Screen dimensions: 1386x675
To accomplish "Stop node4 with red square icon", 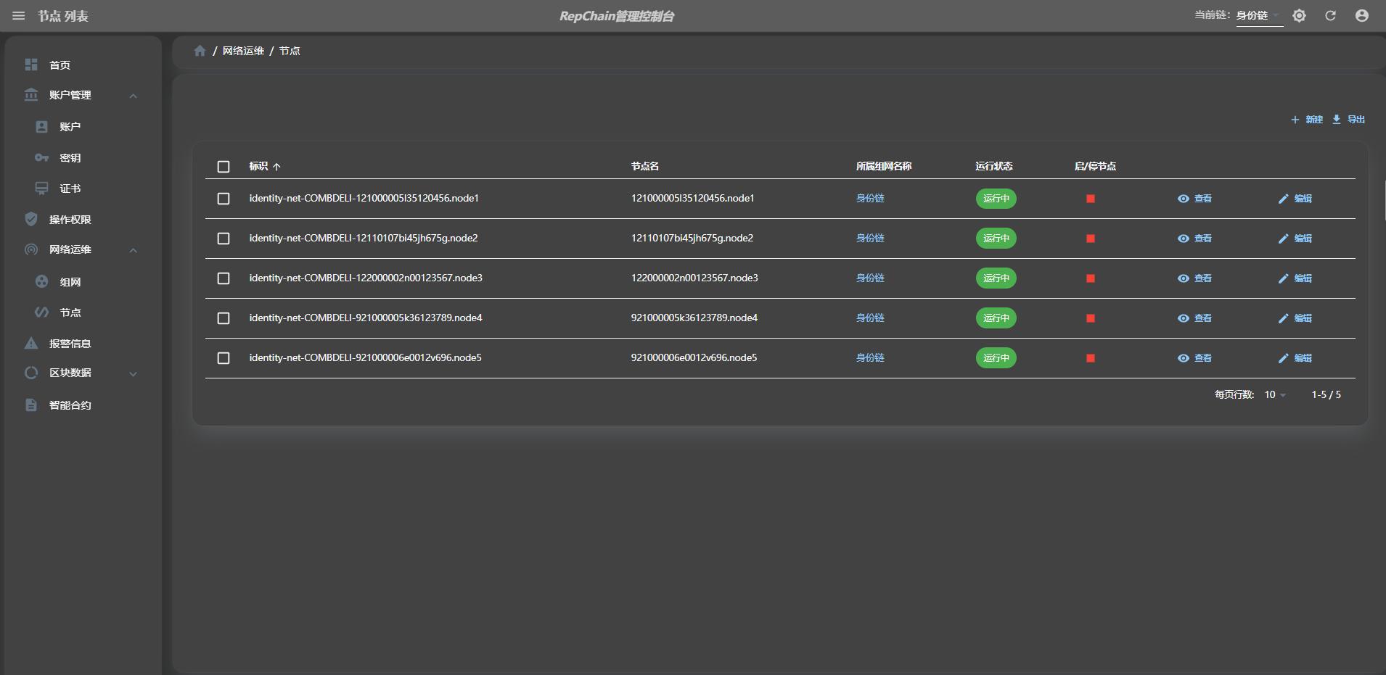I will (1091, 318).
